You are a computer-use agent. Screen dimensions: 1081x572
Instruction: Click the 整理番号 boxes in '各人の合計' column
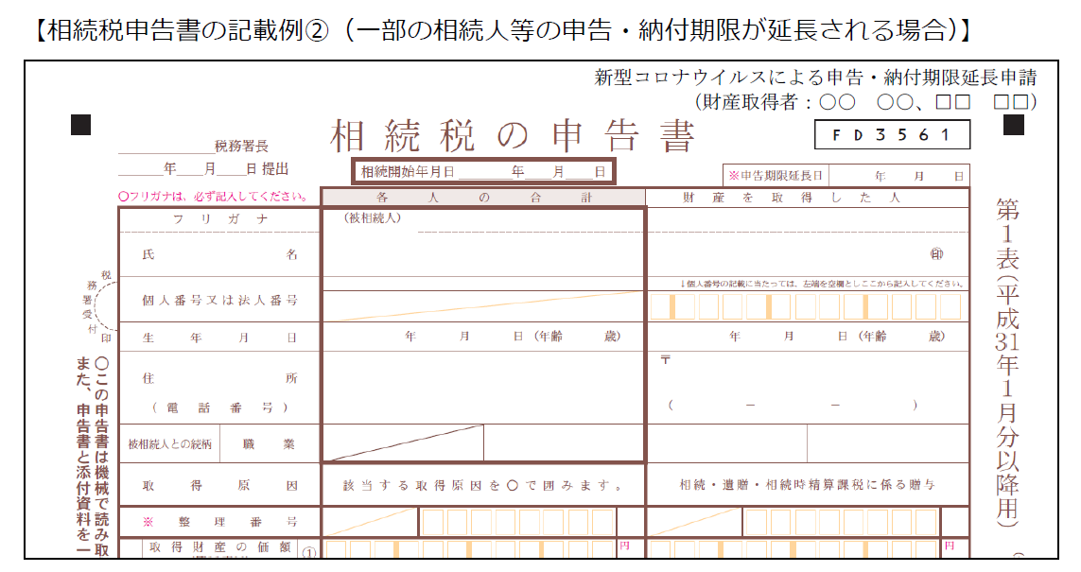pos(517,523)
